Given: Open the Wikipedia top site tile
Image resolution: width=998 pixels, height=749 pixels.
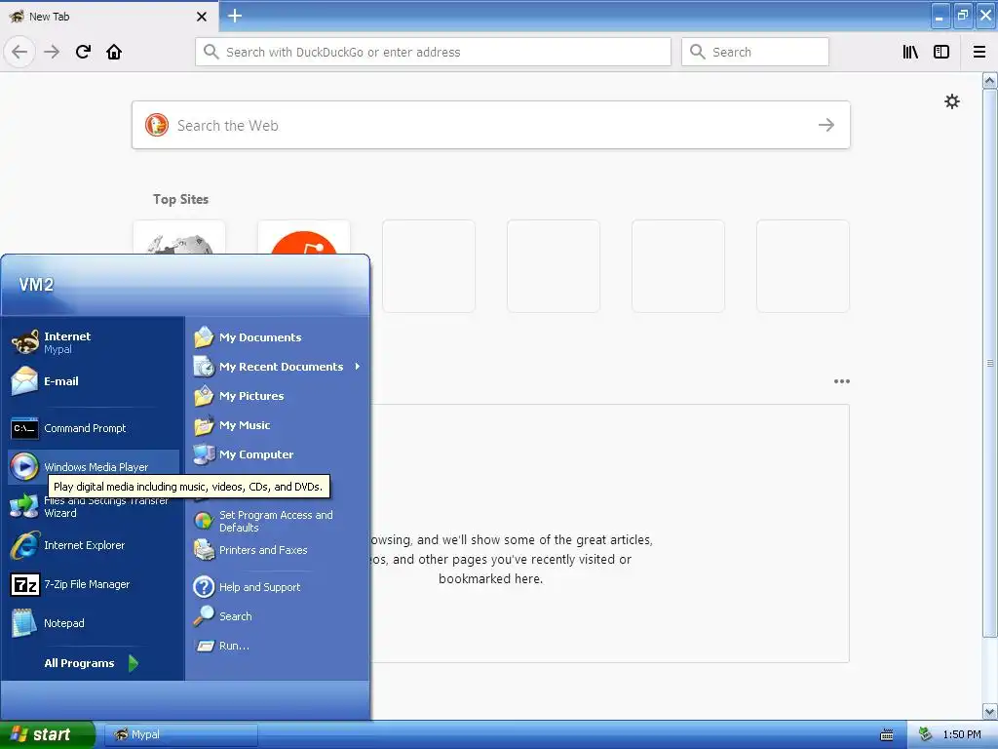Looking at the screenshot, I should point(179,238).
